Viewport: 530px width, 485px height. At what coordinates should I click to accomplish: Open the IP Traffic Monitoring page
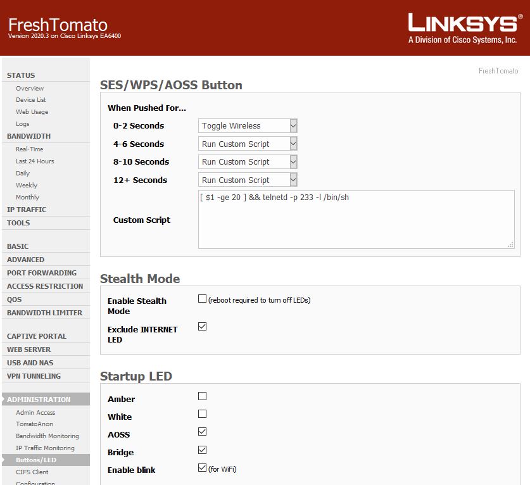click(45, 448)
